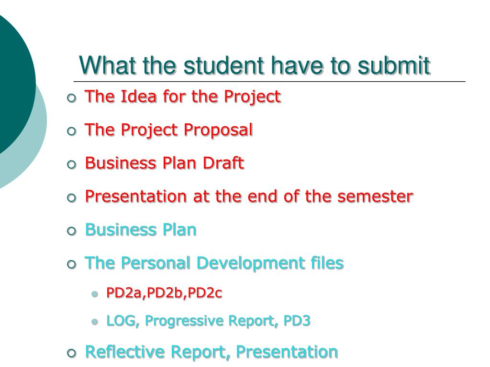This screenshot has height=367, width=490.
Task: Click bullet circle beside teal 'Business Plan'
Action: [72, 231]
